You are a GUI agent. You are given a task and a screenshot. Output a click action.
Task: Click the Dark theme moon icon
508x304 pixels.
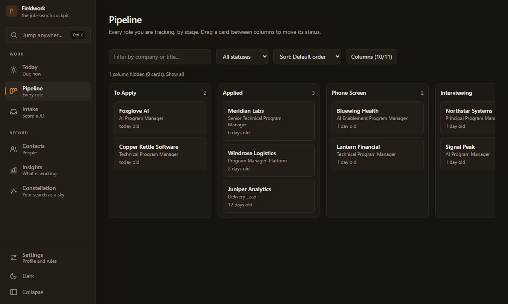point(13,276)
